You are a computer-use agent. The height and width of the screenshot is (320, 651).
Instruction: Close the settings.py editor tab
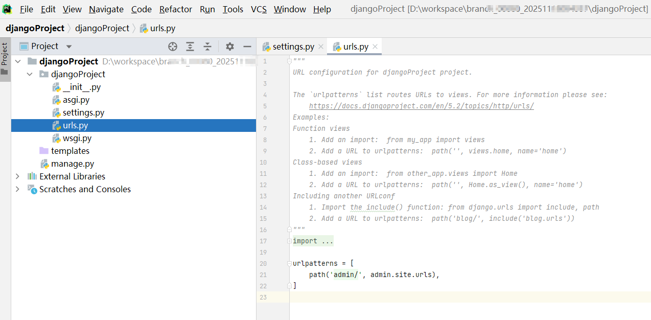[321, 47]
